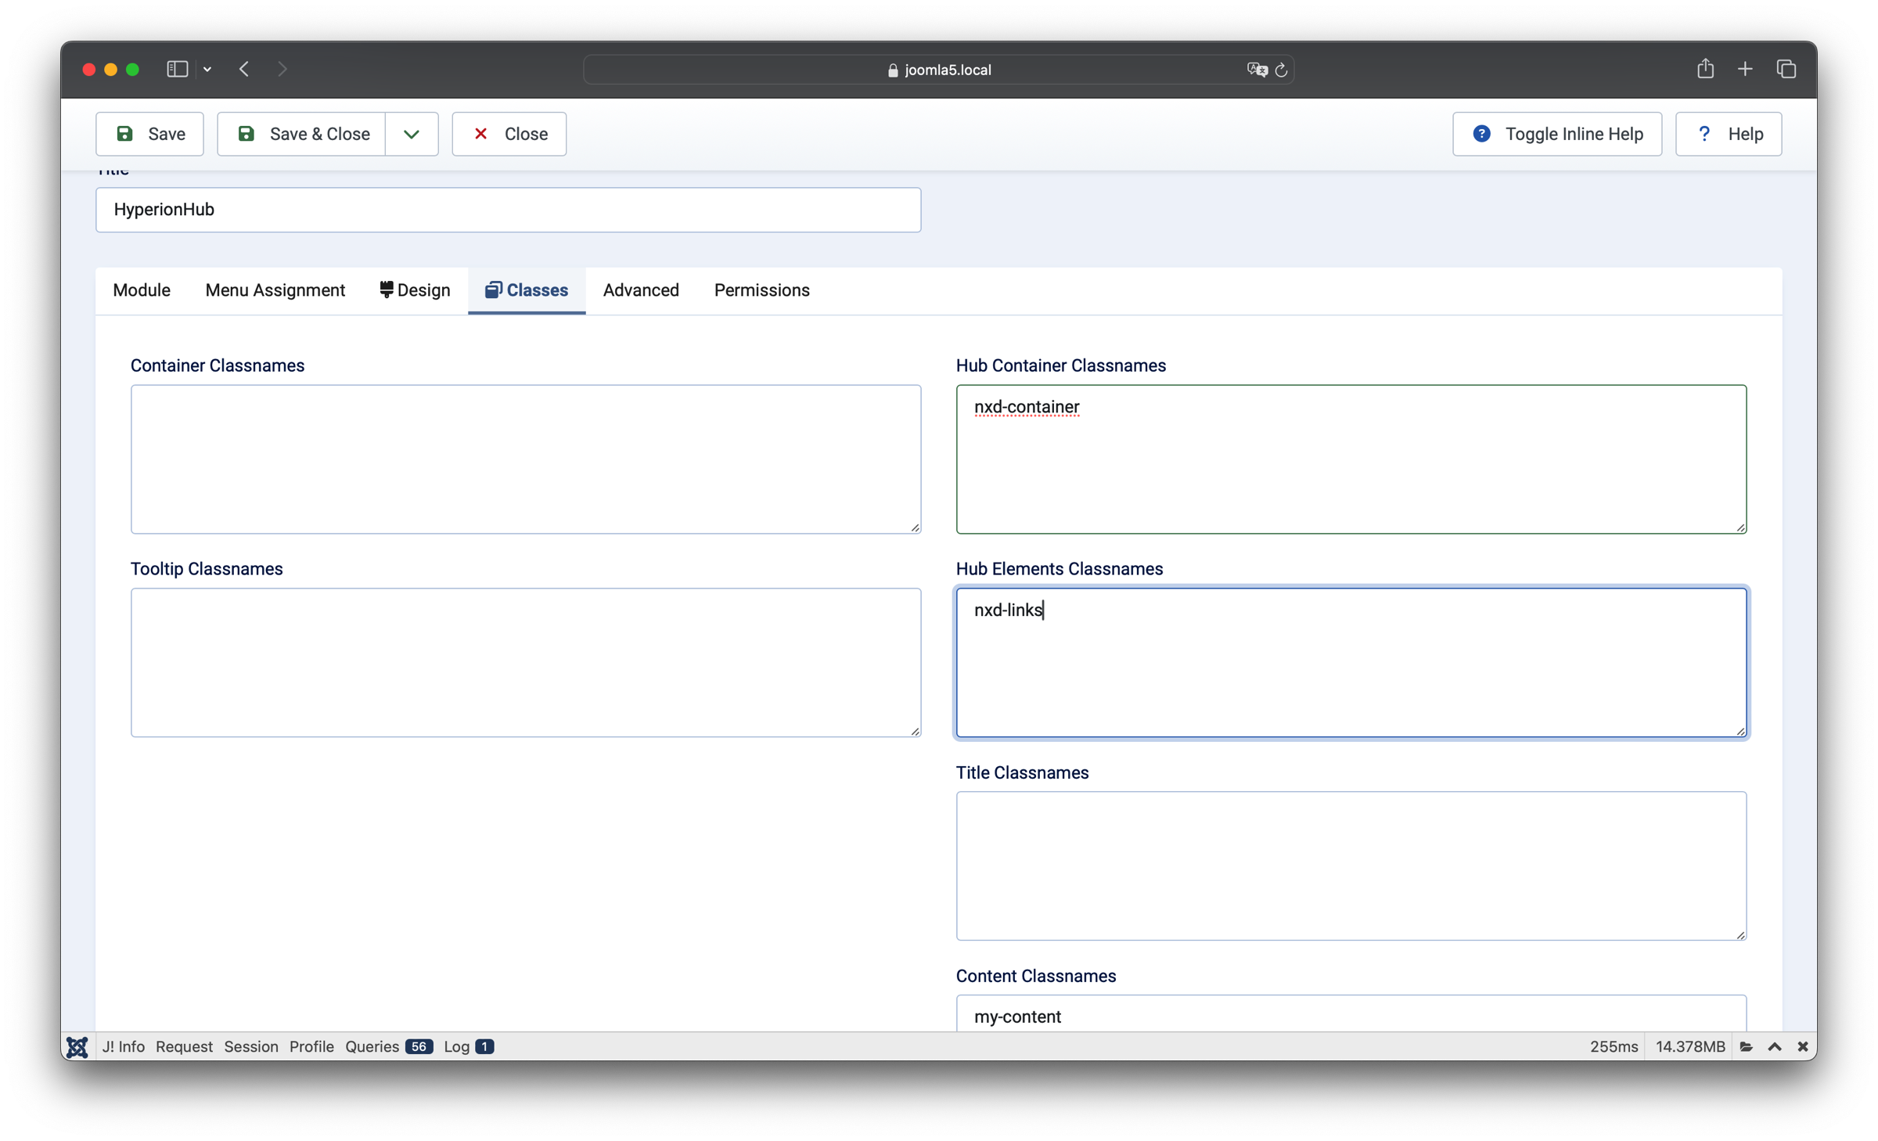Focus the Container Classnames textarea
Viewport: 1878px width, 1141px height.
point(526,459)
